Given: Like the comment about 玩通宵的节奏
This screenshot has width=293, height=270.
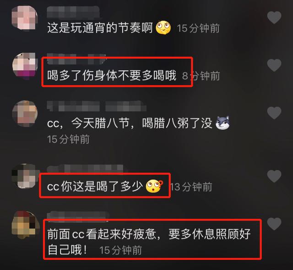Looking at the screenshot, I should pos(274,17).
